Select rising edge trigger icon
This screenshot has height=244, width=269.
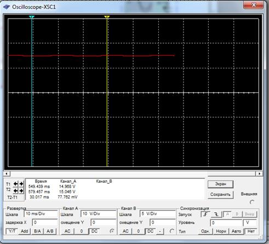[x=205, y=214]
